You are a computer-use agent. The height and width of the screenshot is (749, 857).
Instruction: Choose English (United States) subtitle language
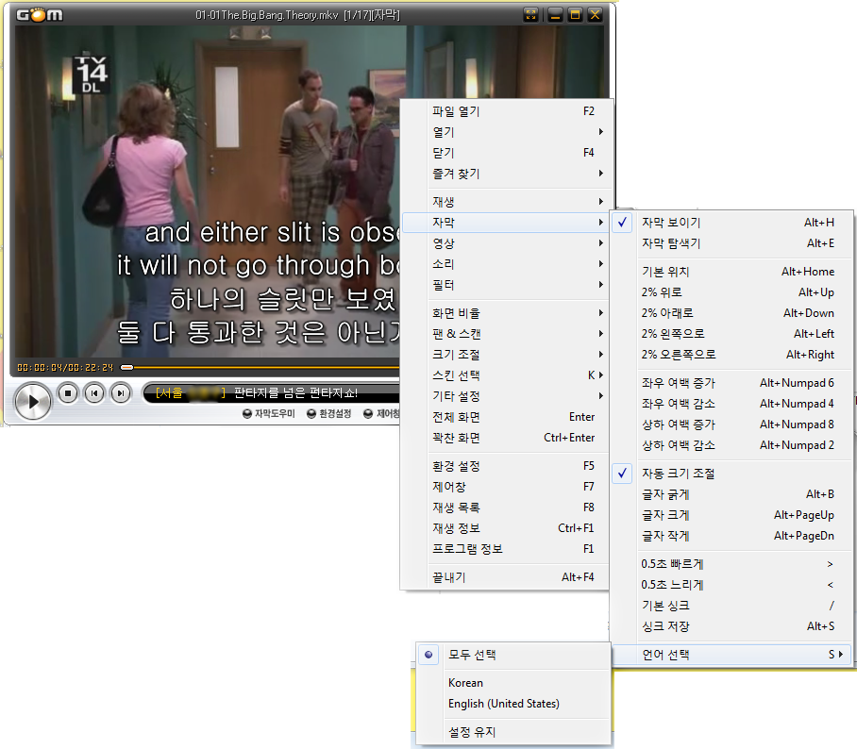(513, 704)
